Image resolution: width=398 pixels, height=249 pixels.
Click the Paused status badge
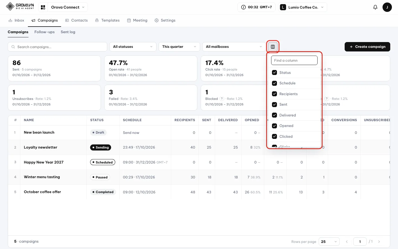point(100,177)
